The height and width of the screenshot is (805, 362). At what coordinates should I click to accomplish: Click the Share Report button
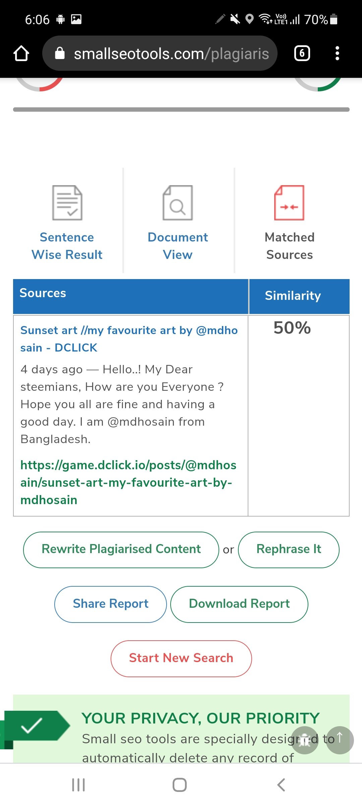click(x=111, y=604)
